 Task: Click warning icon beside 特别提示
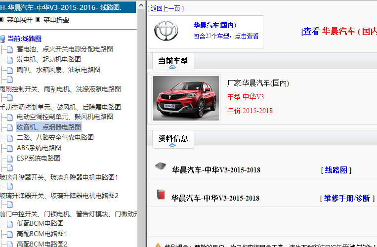pyautogui.click(x=158, y=245)
